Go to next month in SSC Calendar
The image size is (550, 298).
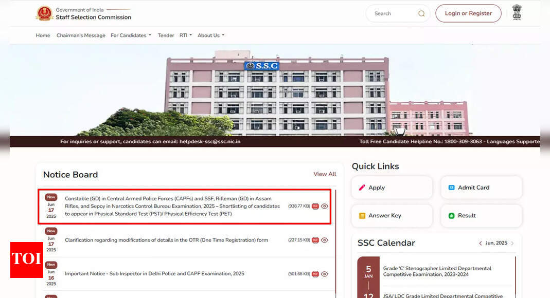pyautogui.click(x=512, y=244)
